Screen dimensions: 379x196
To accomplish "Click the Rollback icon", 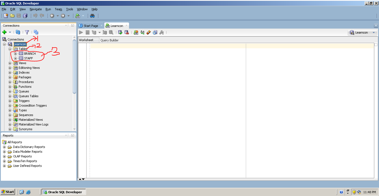I will pyautogui.click(x=127, y=32).
